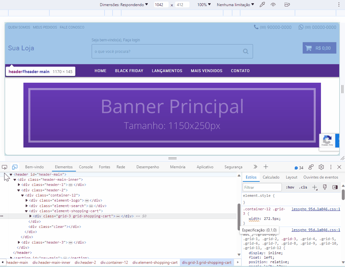Collapse the header id="header-main" node
This screenshot has height=267, width=345.
[x=11, y=175]
